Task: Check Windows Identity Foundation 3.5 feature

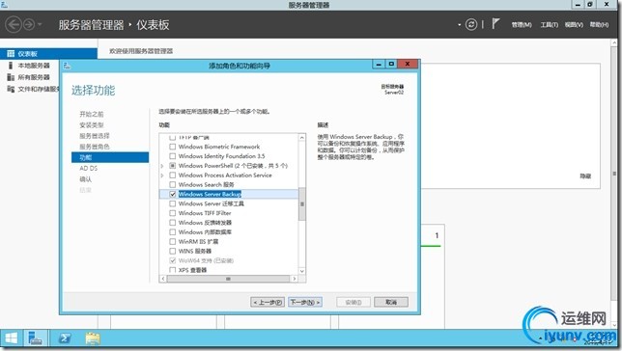Action: [x=172, y=156]
